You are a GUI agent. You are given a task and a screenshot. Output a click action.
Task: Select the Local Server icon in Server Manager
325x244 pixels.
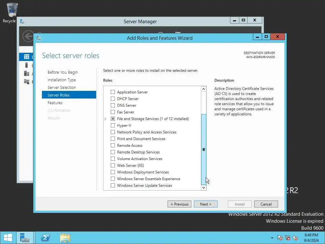pos(26,65)
